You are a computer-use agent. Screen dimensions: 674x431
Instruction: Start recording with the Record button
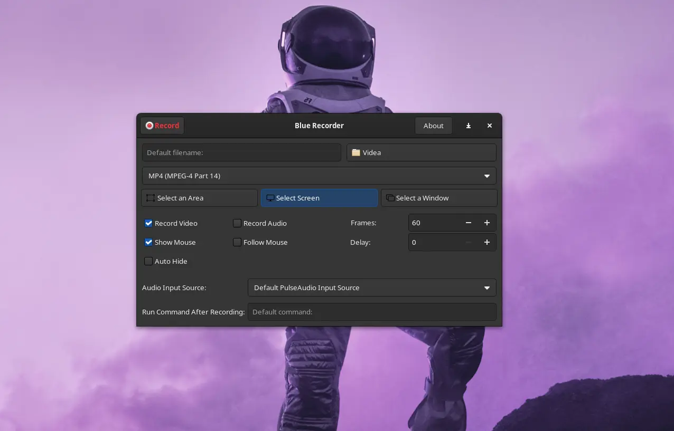click(x=162, y=126)
